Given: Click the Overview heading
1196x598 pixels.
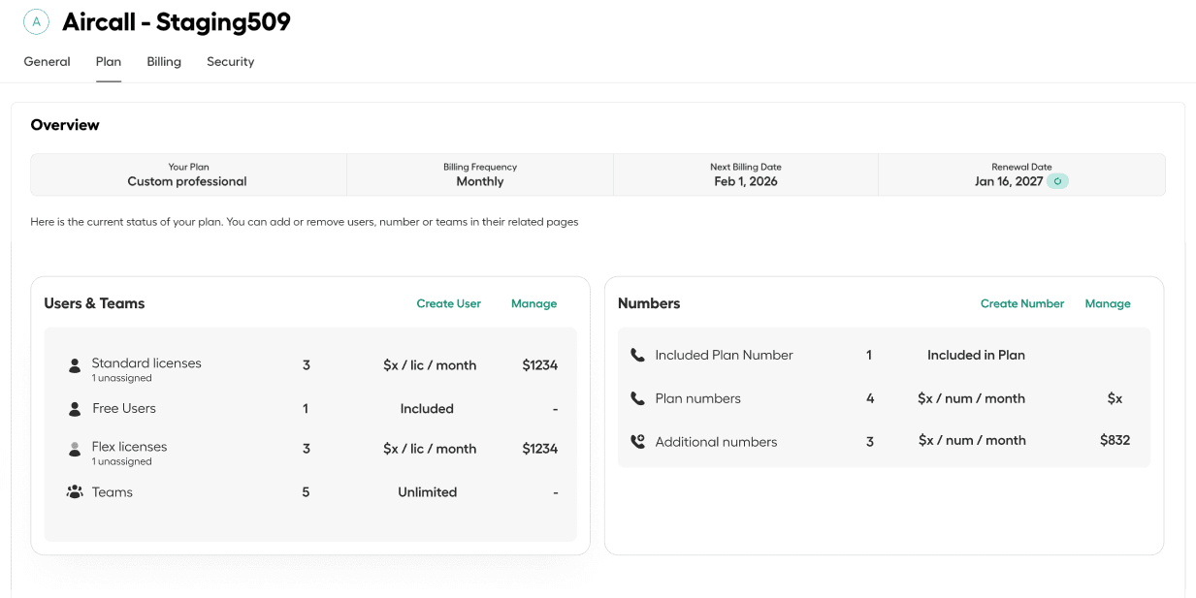Looking at the screenshot, I should tap(65, 125).
